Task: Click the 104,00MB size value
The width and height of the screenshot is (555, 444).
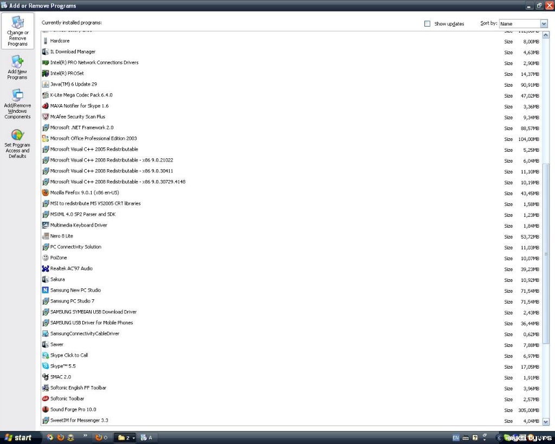Action: click(528, 139)
